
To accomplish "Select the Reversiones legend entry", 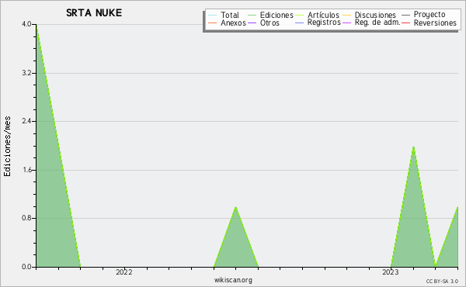I will (x=429, y=22).
